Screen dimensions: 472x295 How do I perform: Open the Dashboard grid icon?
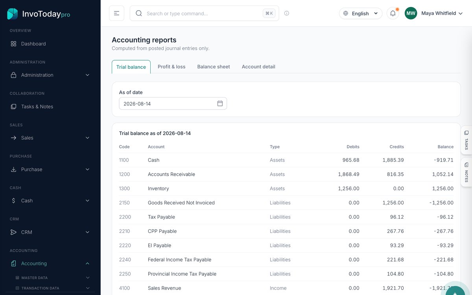tap(13, 44)
